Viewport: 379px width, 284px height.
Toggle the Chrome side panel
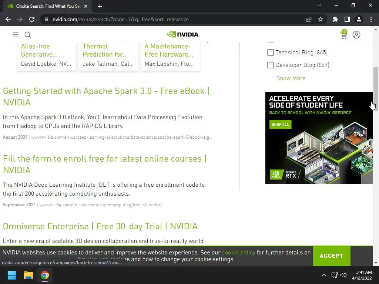[347, 19]
